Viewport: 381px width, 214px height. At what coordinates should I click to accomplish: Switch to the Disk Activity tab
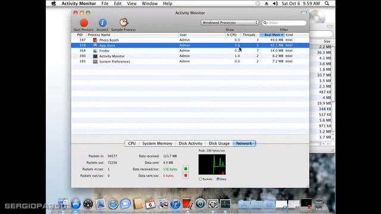click(x=190, y=143)
